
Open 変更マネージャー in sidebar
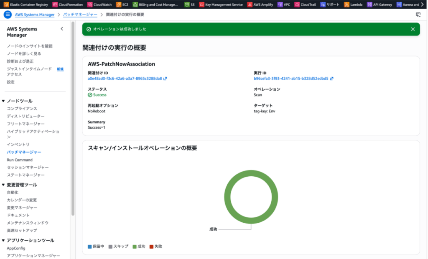pyautogui.click(x=22, y=208)
